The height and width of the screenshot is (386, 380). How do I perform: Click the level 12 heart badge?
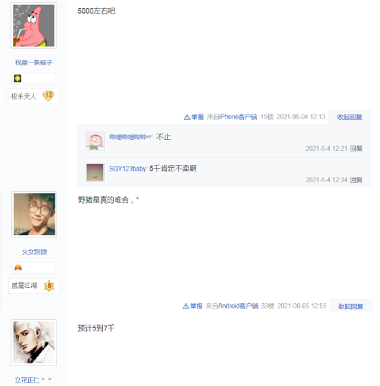click(48, 96)
